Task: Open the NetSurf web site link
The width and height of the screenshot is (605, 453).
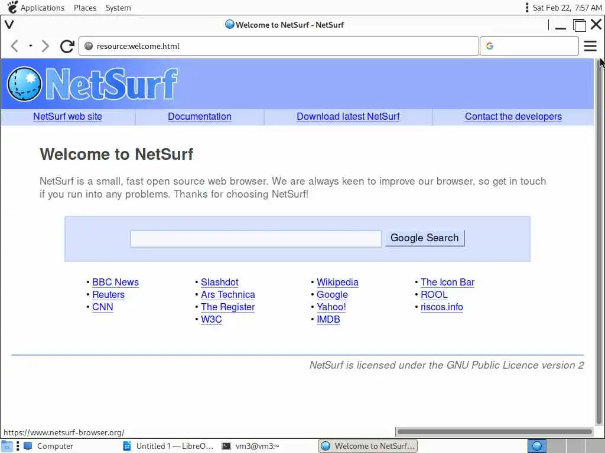Action: (67, 116)
